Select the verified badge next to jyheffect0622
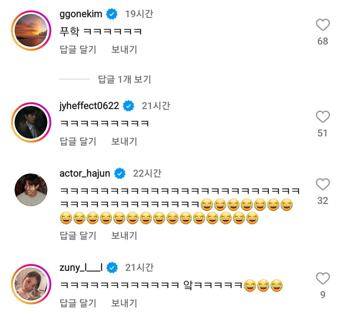This screenshot has width=350, height=316. [129, 106]
